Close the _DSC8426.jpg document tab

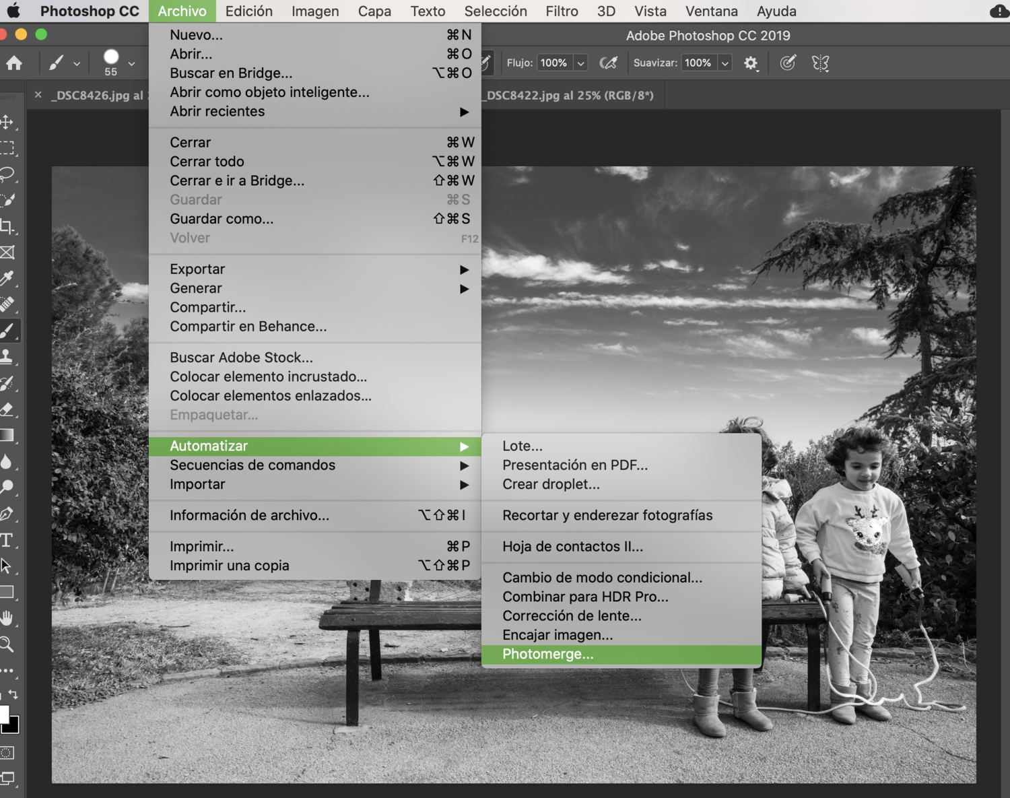pos(38,95)
